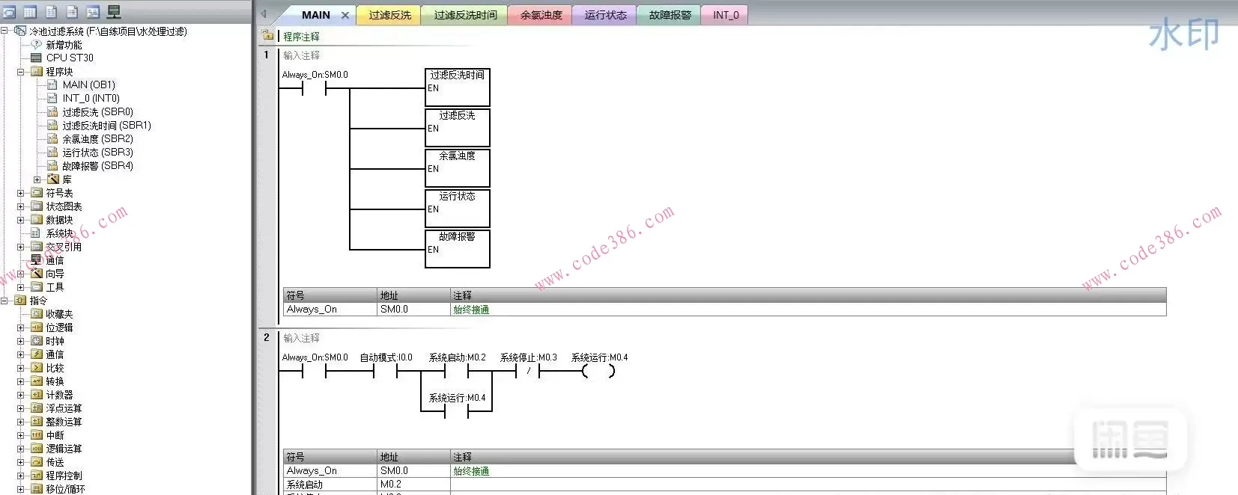The width and height of the screenshot is (1238, 495).
Task: Expand the 库 node
Action: coord(37,179)
